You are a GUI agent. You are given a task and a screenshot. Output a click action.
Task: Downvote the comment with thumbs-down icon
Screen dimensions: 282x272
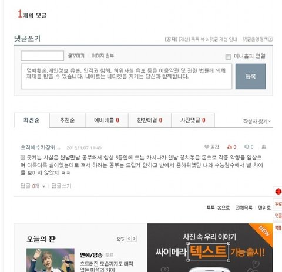click(247, 147)
